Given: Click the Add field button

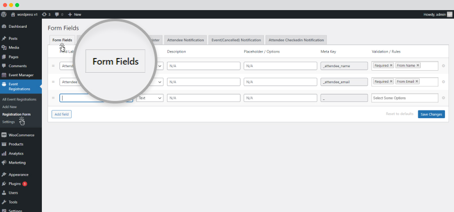Looking at the screenshot, I should (62, 114).
